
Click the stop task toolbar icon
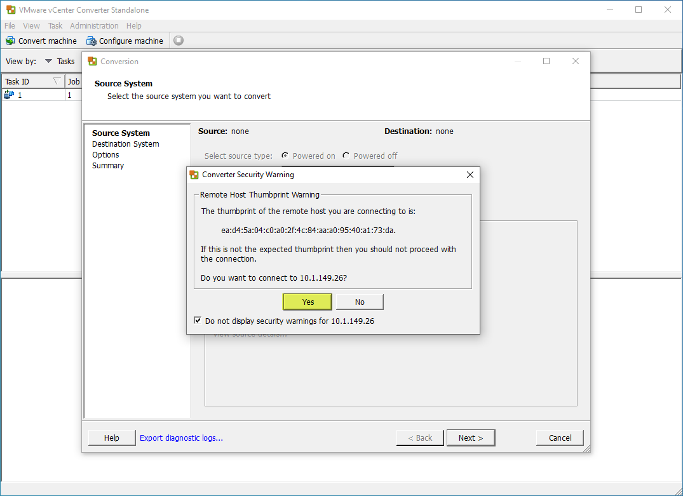point(179,41)
